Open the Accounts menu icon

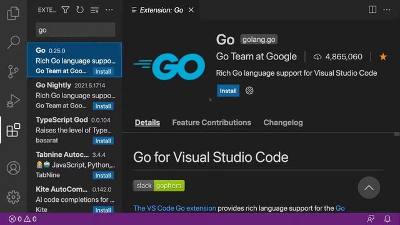[x=13, y=168]
